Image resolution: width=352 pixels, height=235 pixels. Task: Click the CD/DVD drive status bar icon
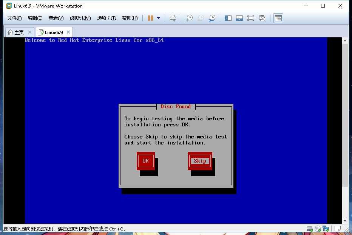(317, 229)
